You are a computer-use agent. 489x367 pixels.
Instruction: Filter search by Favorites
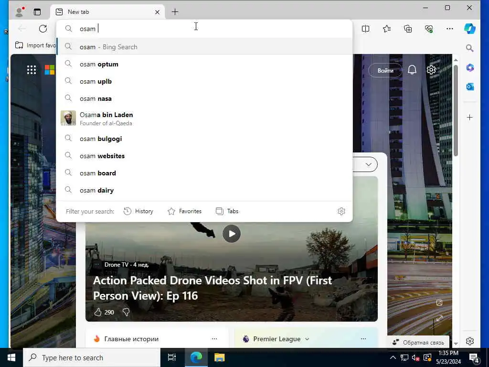[185, 211]
